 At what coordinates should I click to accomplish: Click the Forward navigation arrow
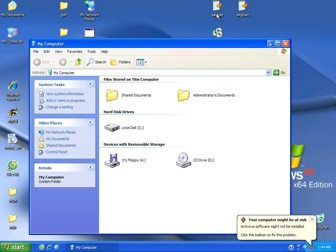[63, 62]
